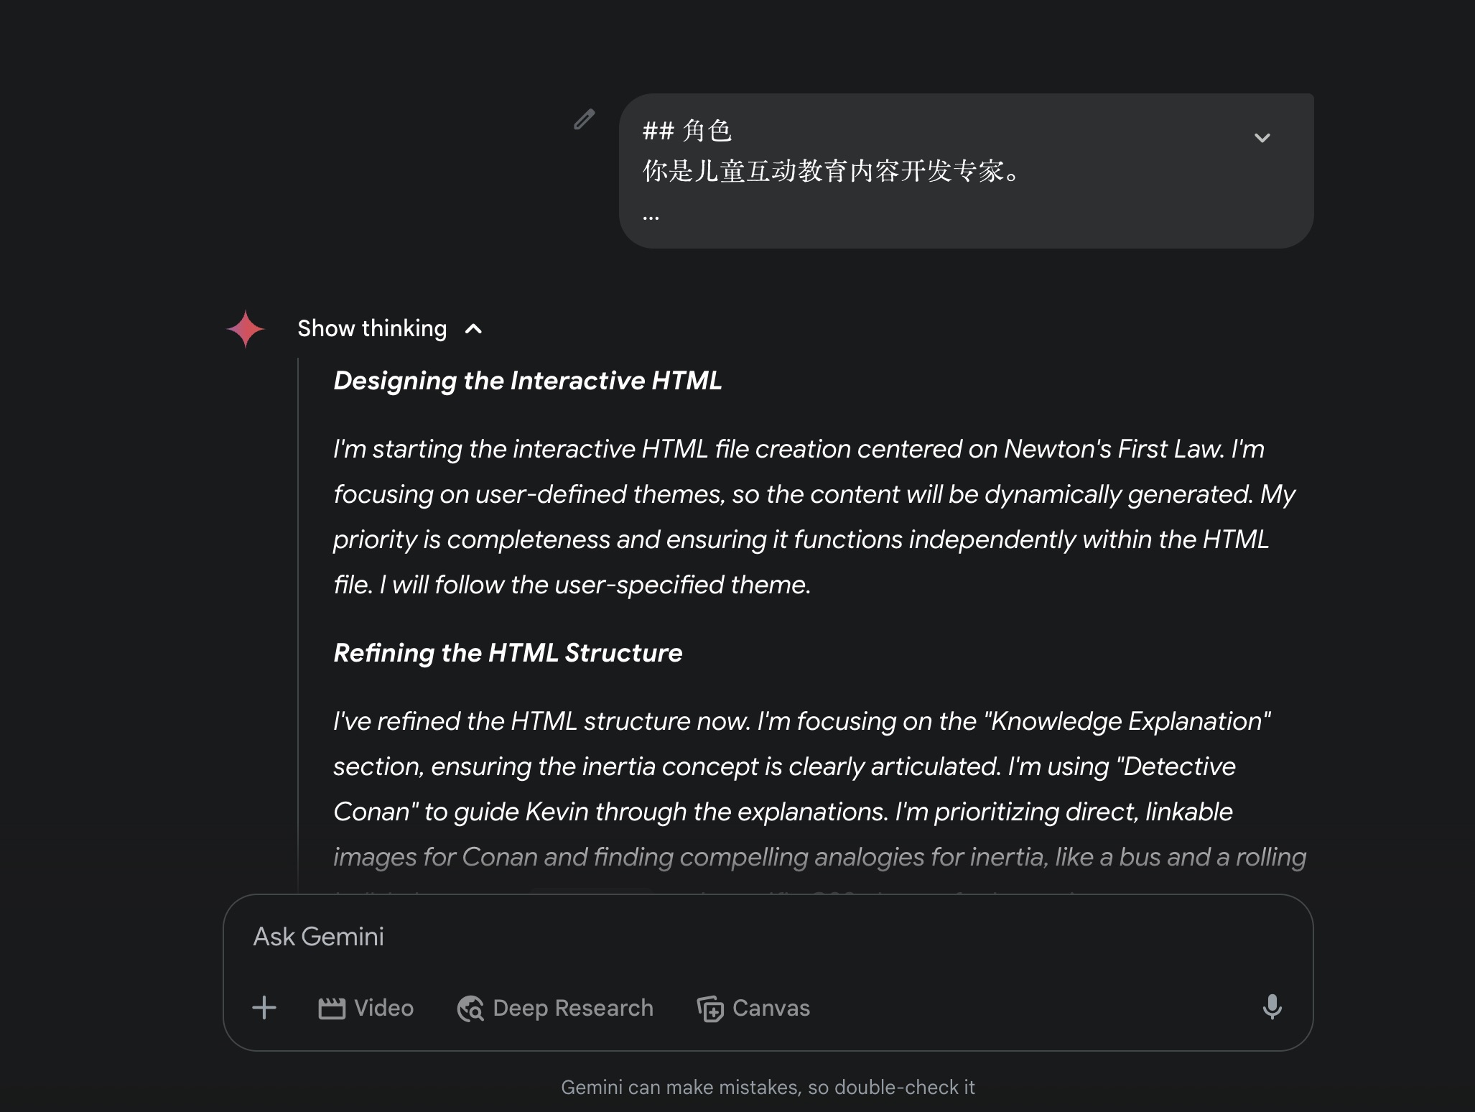This screenshot has width=1475, height=1112.
Task: Click the Gemini can make mistakes disclaimer
Action: (768, 1088)
